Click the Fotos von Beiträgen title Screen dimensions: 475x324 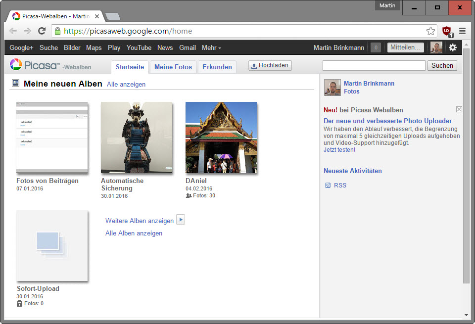tap(47, 181)
